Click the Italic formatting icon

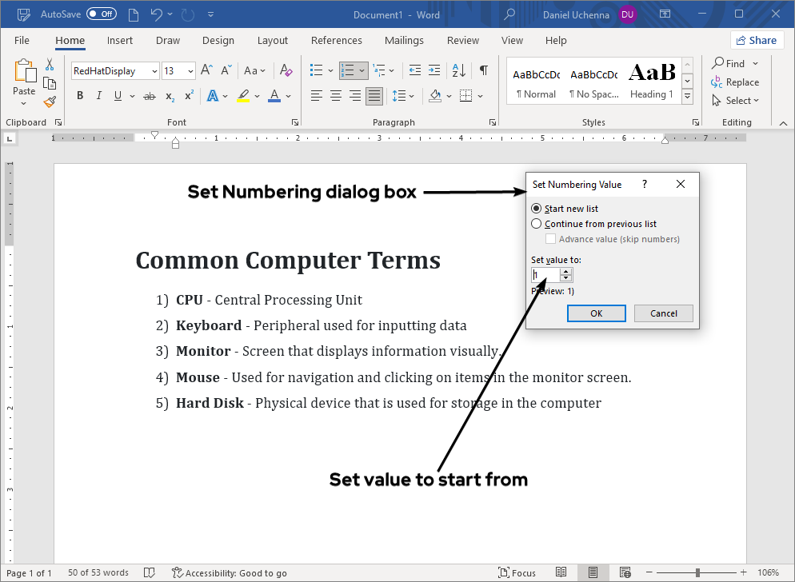99,96
